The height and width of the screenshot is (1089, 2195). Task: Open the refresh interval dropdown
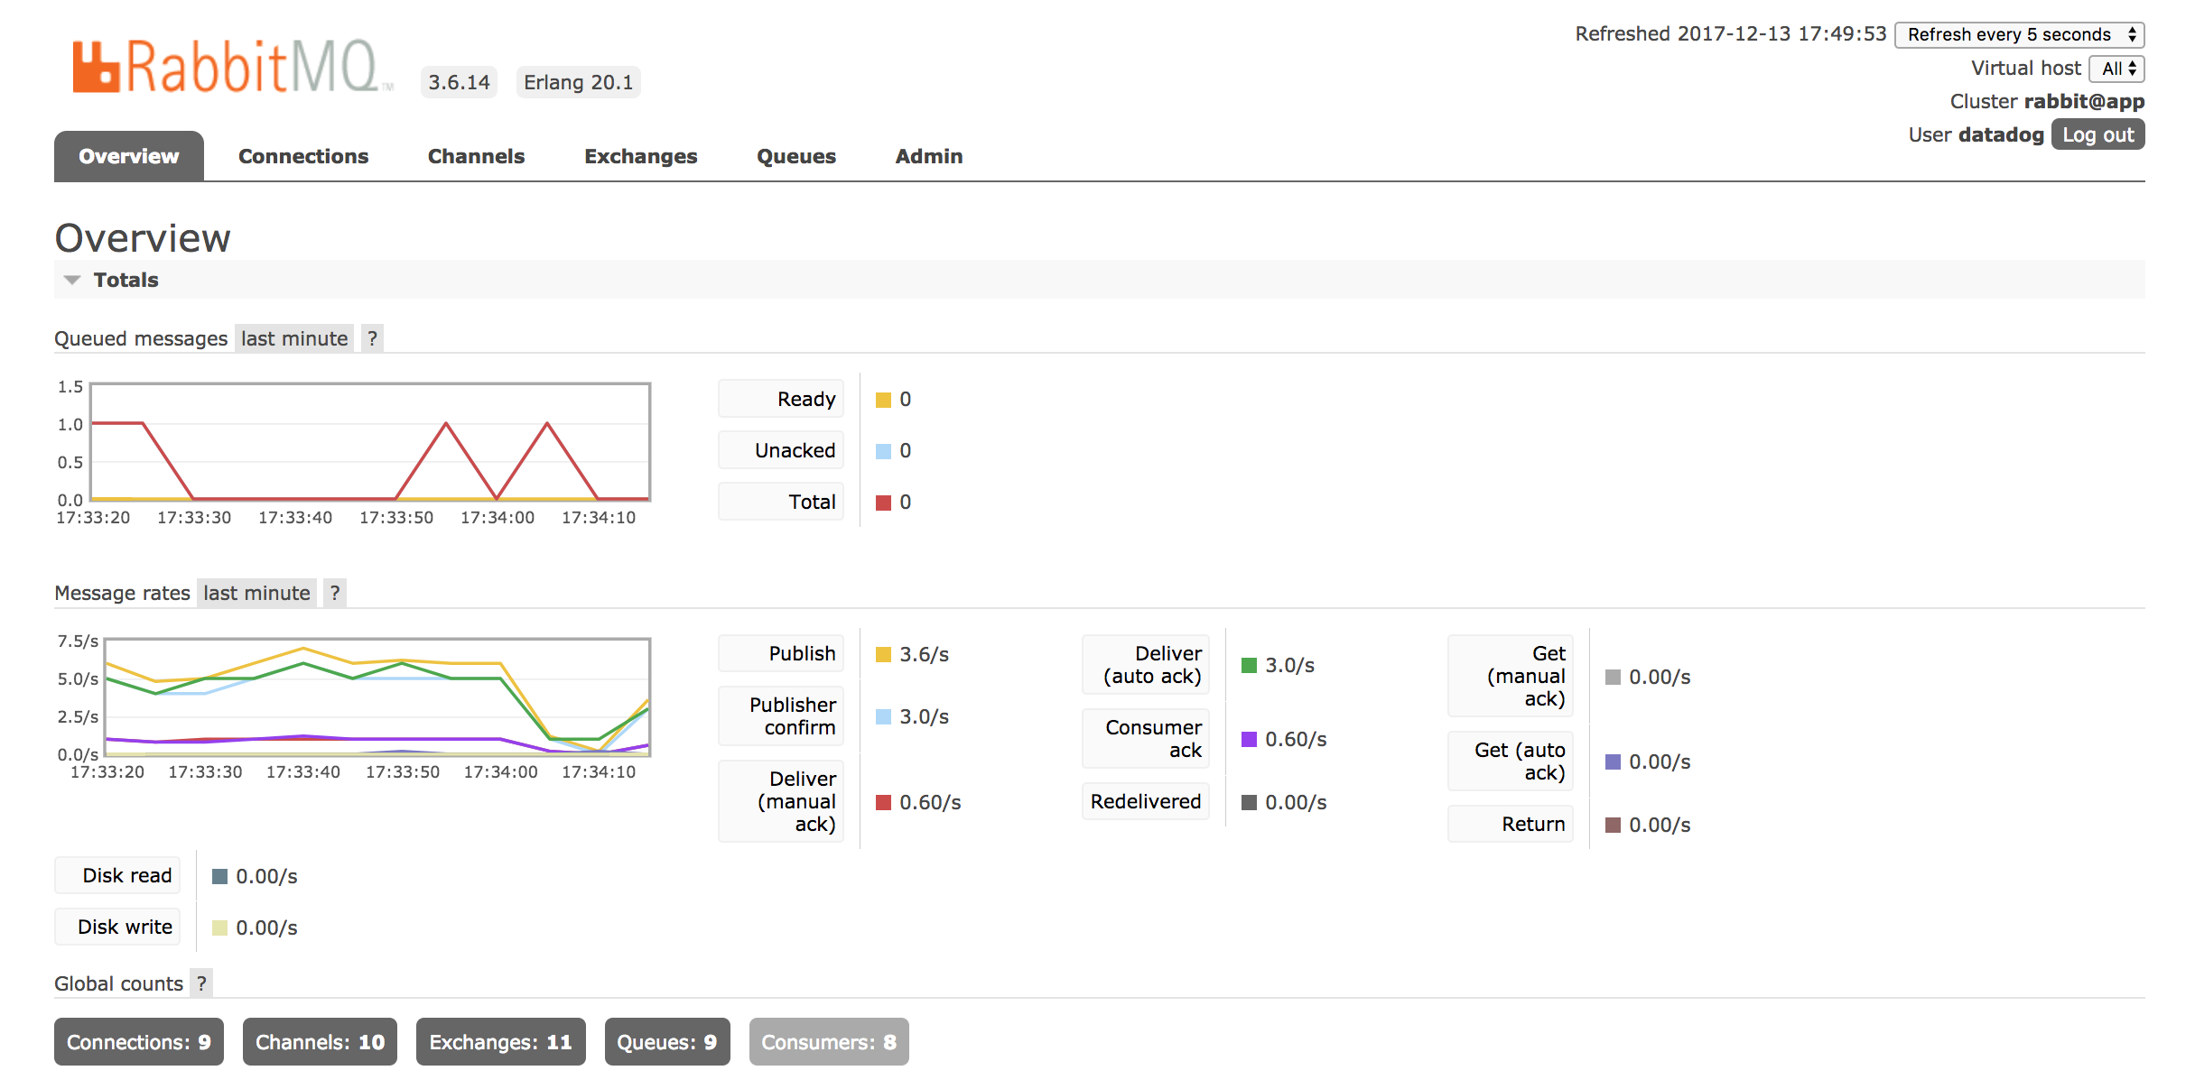(2019, 34)
